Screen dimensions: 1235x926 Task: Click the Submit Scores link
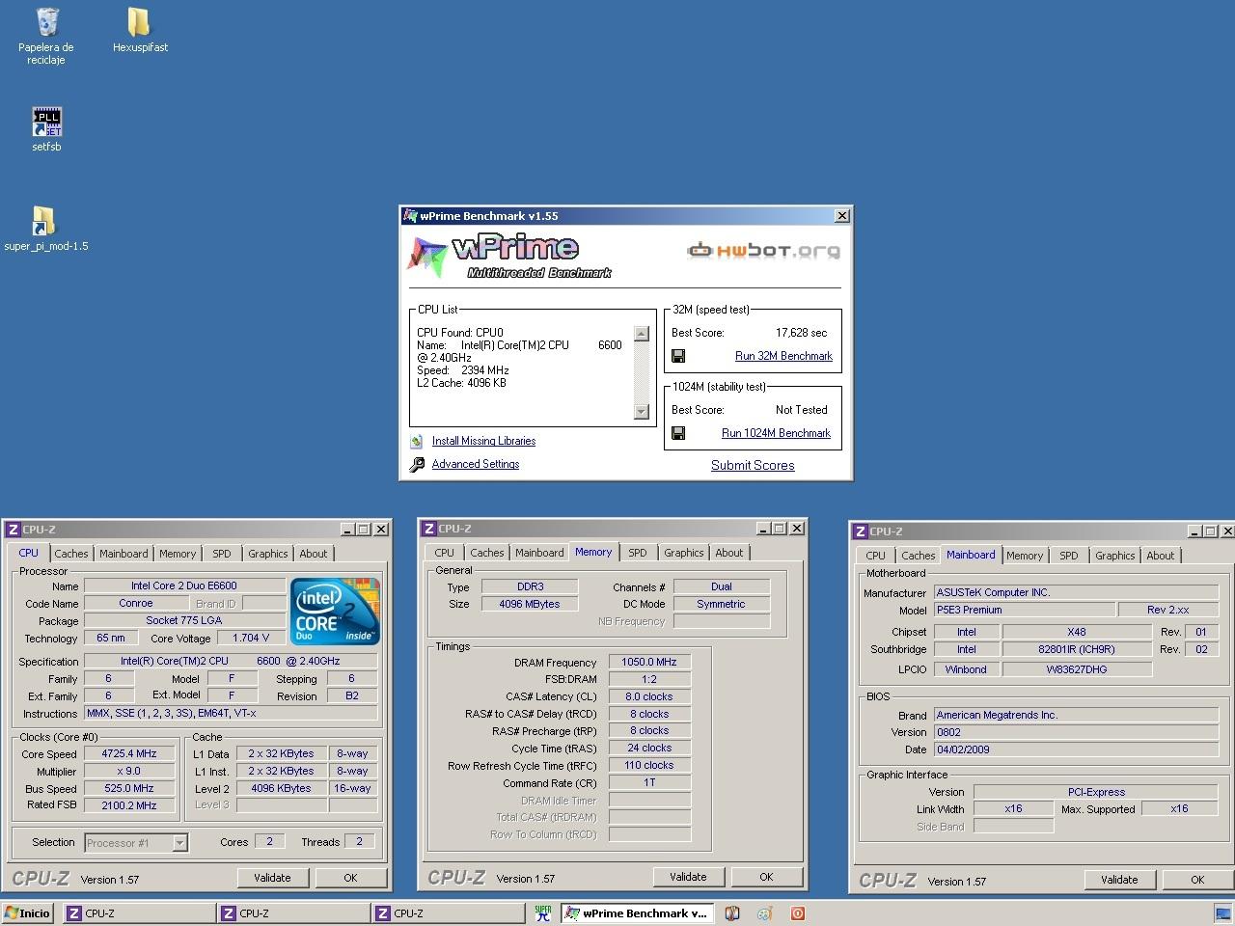(x=753, y=465)
